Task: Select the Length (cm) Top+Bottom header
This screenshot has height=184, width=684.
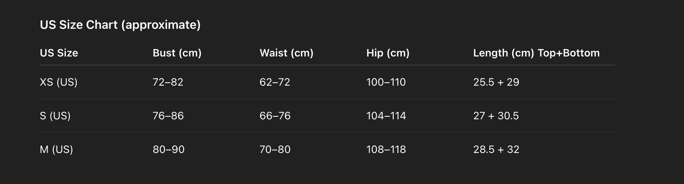Action: 536,53
